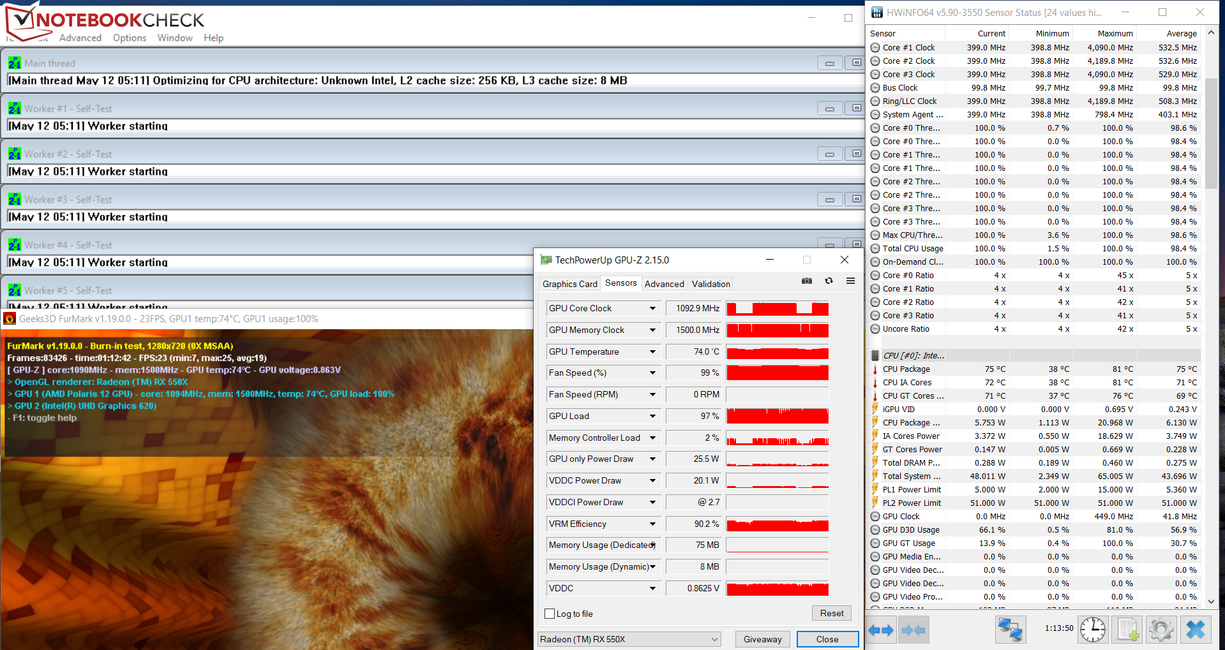Viewport: 1225px width, 650px height.
Task: Refresh GPU-Z sensor readings
Action: 829,281
